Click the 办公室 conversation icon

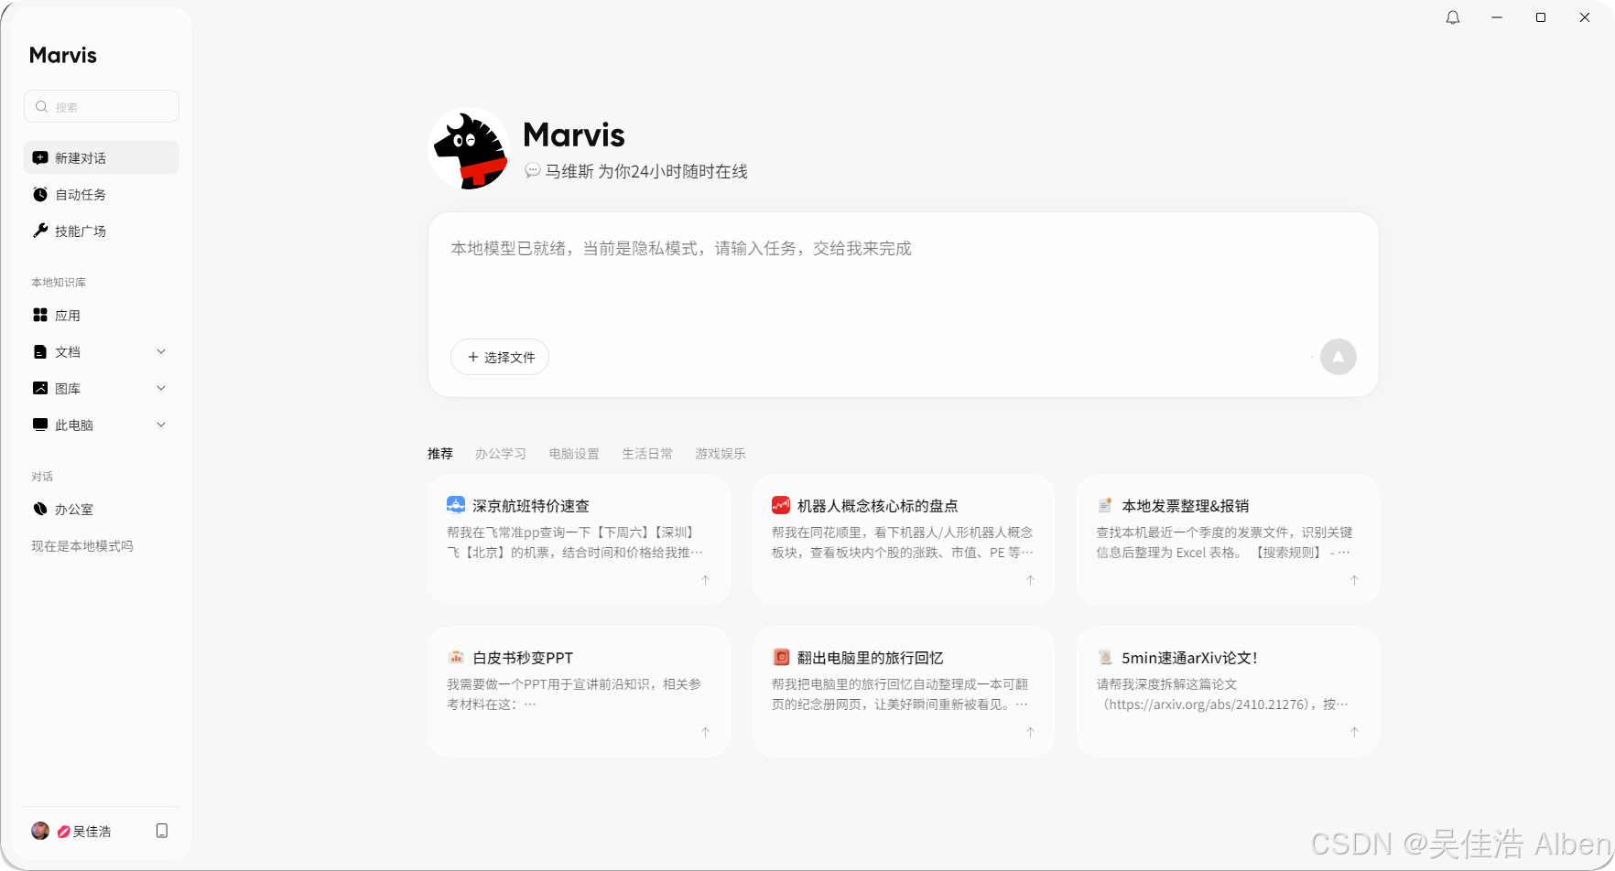click(40, 509)
